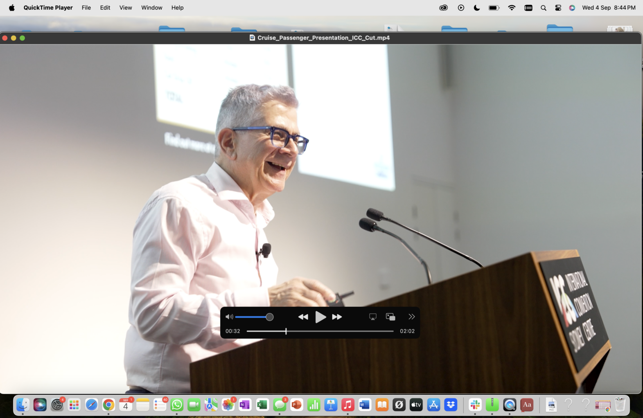The width and height of the screenshot is (643, 418).
Task: Click the playhead on the video timeline
Action: click(286, 331)
